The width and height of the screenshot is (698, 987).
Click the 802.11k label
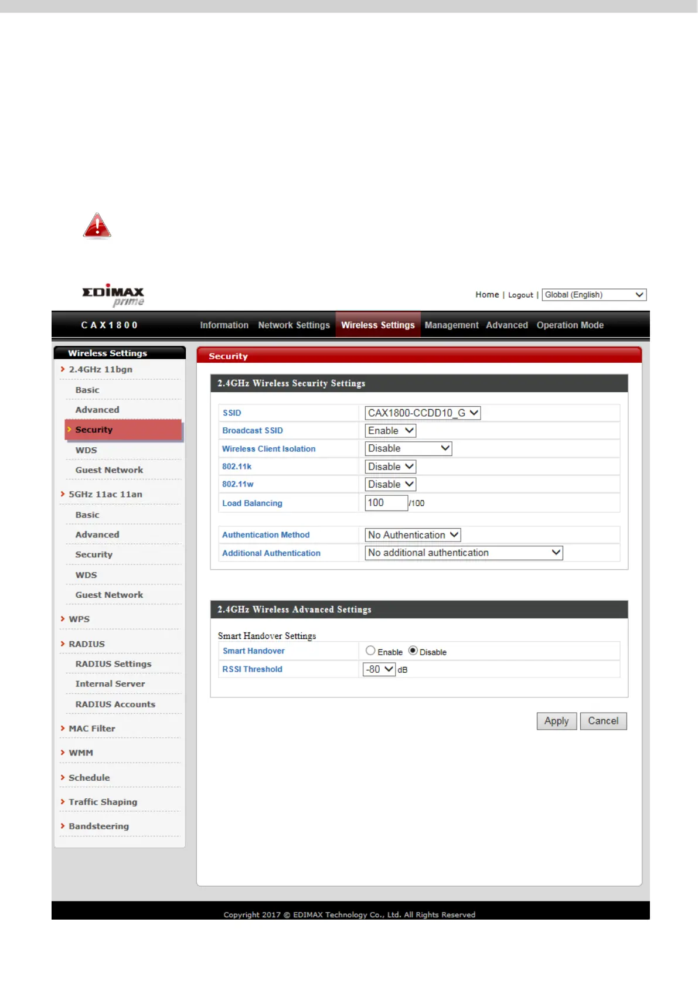pyautogui.click(x=237, y=467)
